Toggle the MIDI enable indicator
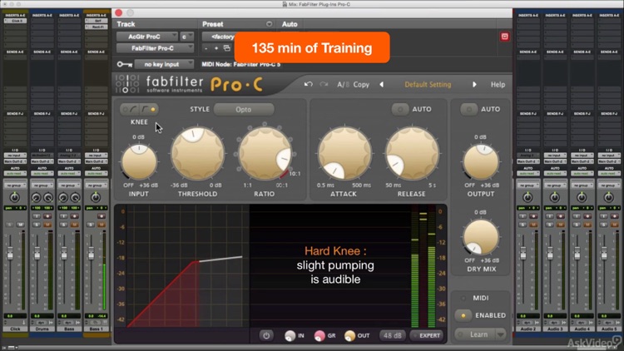This screenshot has width=624, height=351. click(x=463, y=298)
